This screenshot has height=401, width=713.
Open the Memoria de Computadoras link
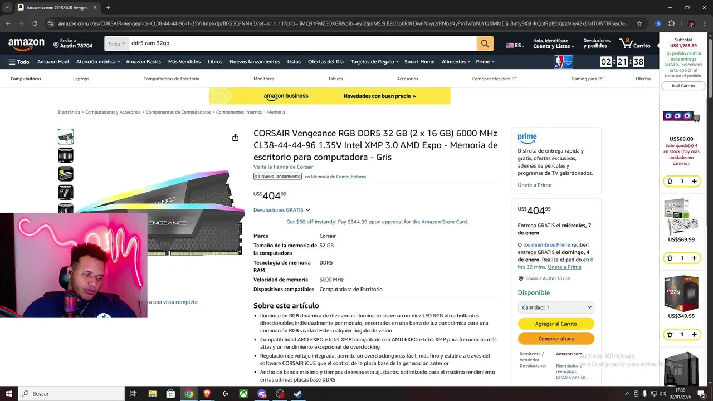[x=338, y=177]
